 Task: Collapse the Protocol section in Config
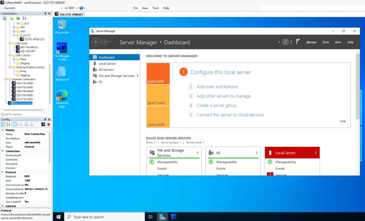2,172
